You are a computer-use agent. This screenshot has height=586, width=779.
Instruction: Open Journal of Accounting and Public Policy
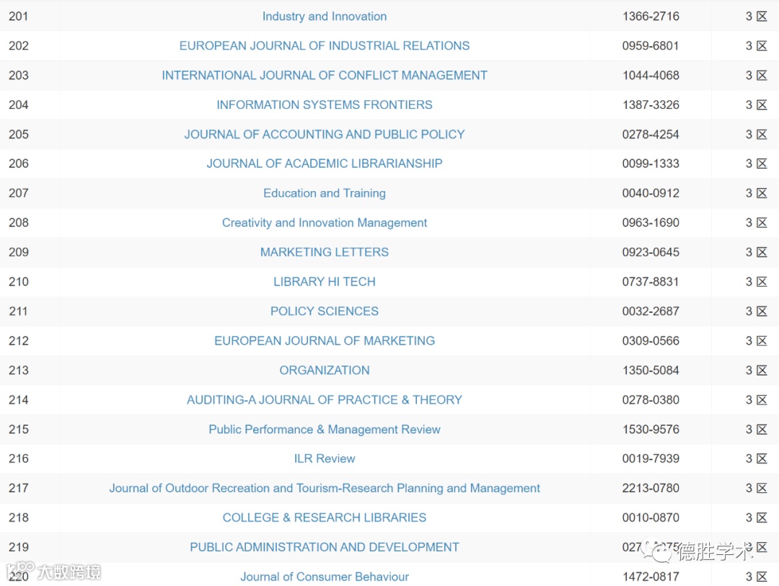click(x=325, y=134)
